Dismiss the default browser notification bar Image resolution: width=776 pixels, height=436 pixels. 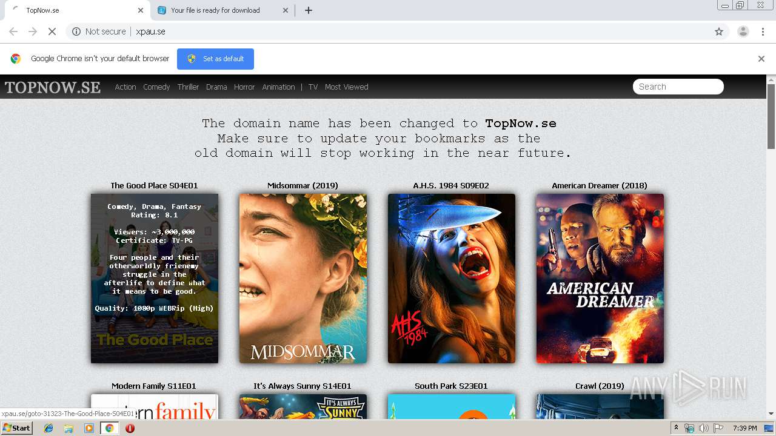coord(761,59)
